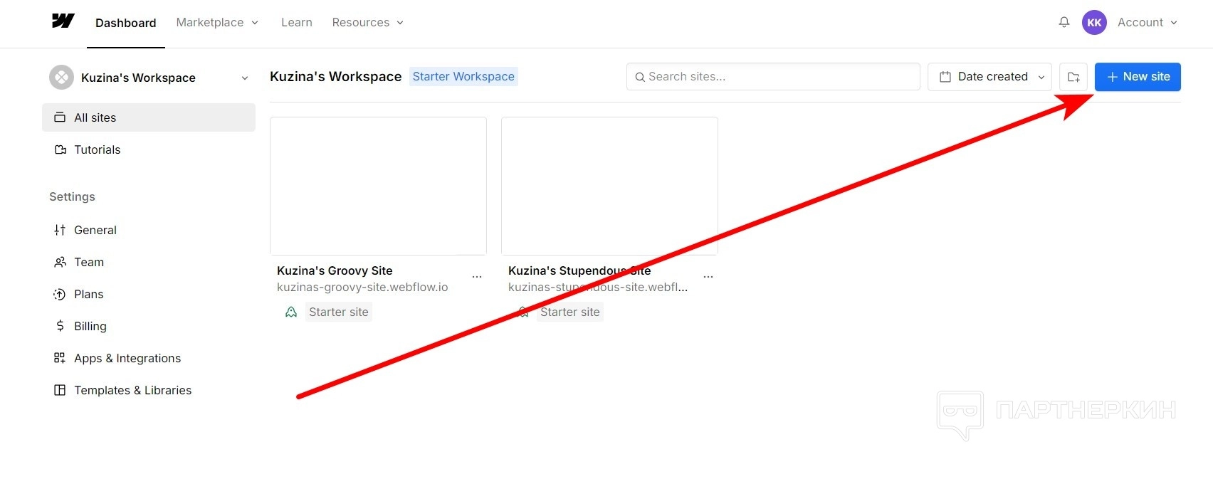
Task: Click the Plans icon
Action: coord(60,294)
